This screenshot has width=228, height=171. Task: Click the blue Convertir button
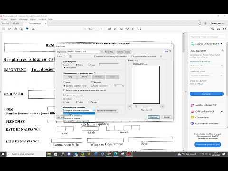(207, 94)
